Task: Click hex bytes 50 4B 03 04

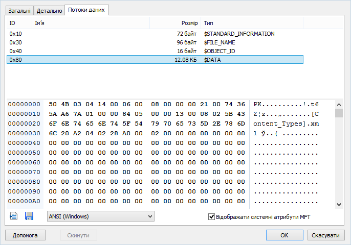Action: [71, 104]
